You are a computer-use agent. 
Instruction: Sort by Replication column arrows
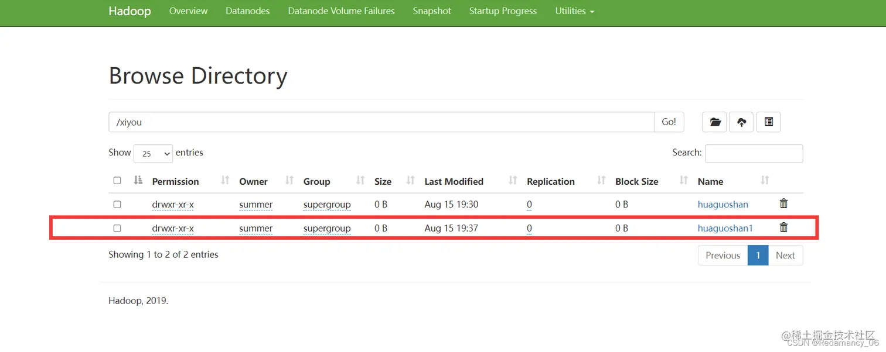[601, 181]
